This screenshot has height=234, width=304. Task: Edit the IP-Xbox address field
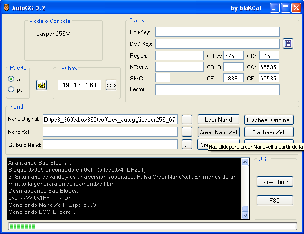80,85
